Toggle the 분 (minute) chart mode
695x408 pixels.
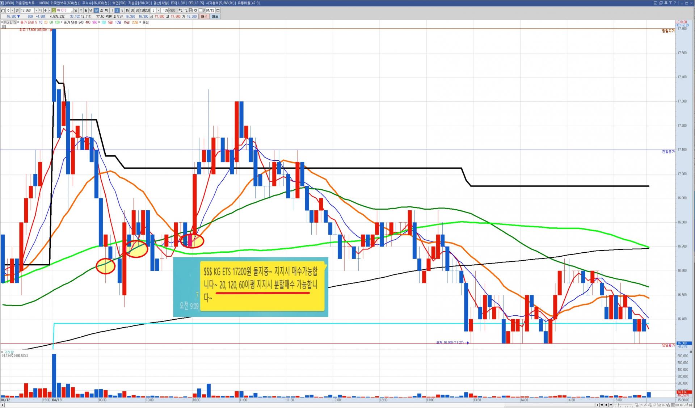click(x=96, y=10)
